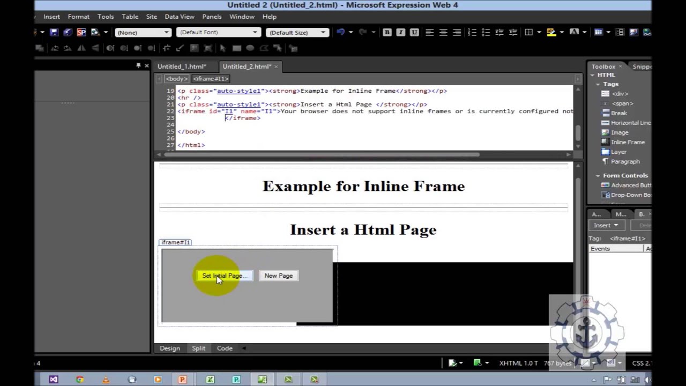
Task: Click the Save icon in the toolbar
Action: click(x=54, y=32)
